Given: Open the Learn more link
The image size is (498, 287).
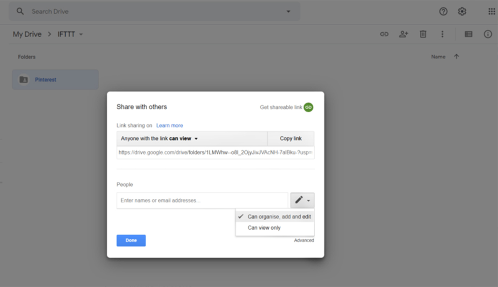Looking at the screenshot, I should [169, 125].
